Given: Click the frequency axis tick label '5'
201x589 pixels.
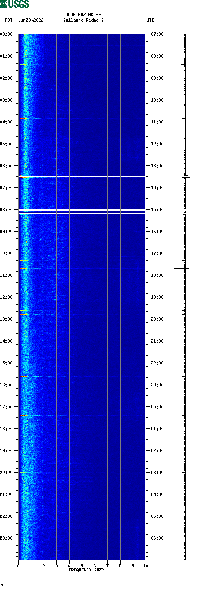Looking at the screenshot, I should [82, 566].
